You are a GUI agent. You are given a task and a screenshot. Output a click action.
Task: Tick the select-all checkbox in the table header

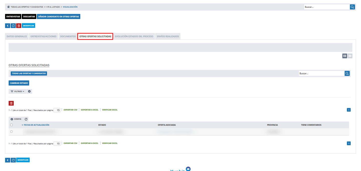pyautogui.click(x=11, y=125)
